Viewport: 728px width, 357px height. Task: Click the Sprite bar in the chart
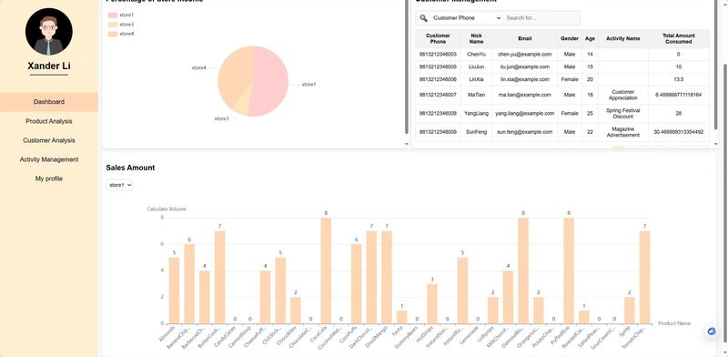630,311
